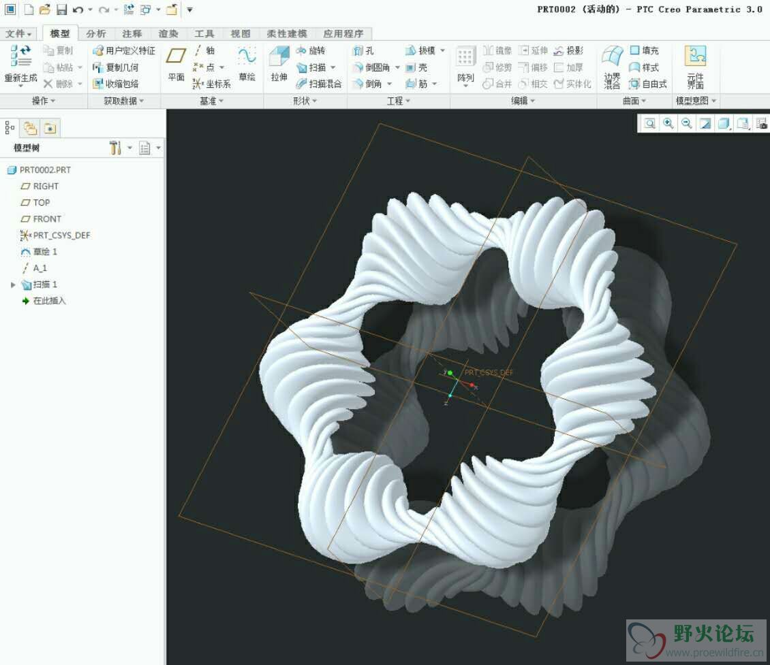Select the FRONT datum plane in model tree
Image resolution: width=770 pixels, height=665 pixels.
click(42, 218)
